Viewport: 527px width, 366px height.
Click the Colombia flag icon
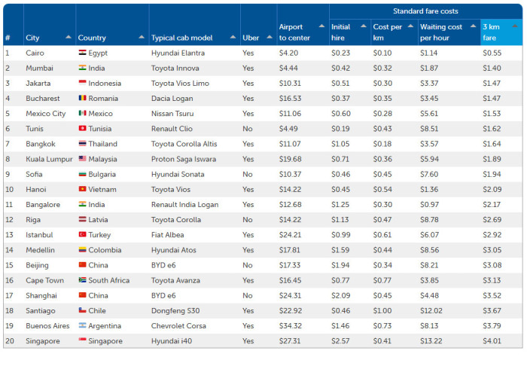82,249
